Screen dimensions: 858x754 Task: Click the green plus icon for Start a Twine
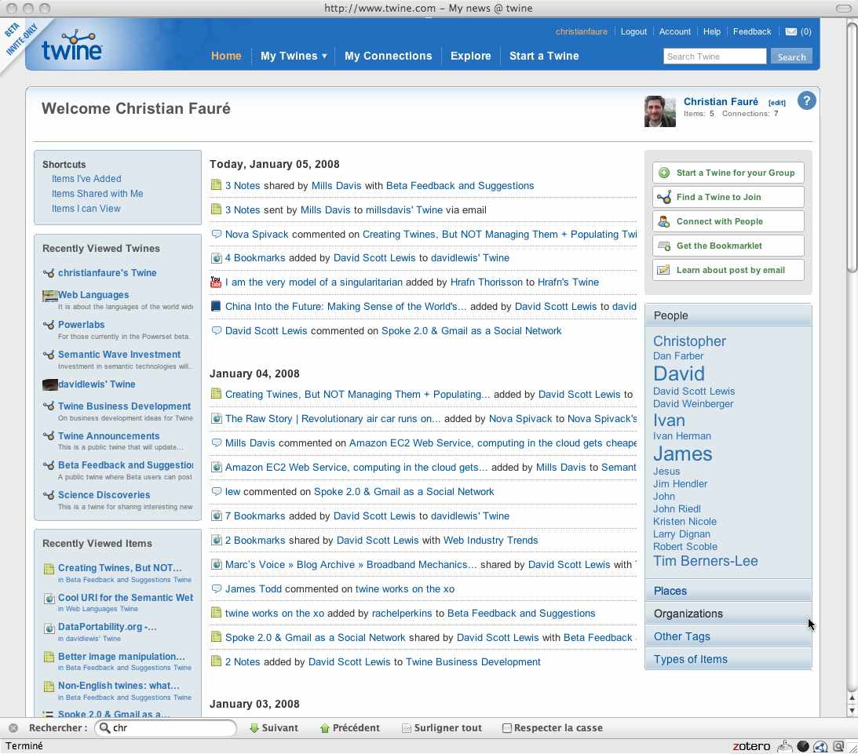click(664, 173)
